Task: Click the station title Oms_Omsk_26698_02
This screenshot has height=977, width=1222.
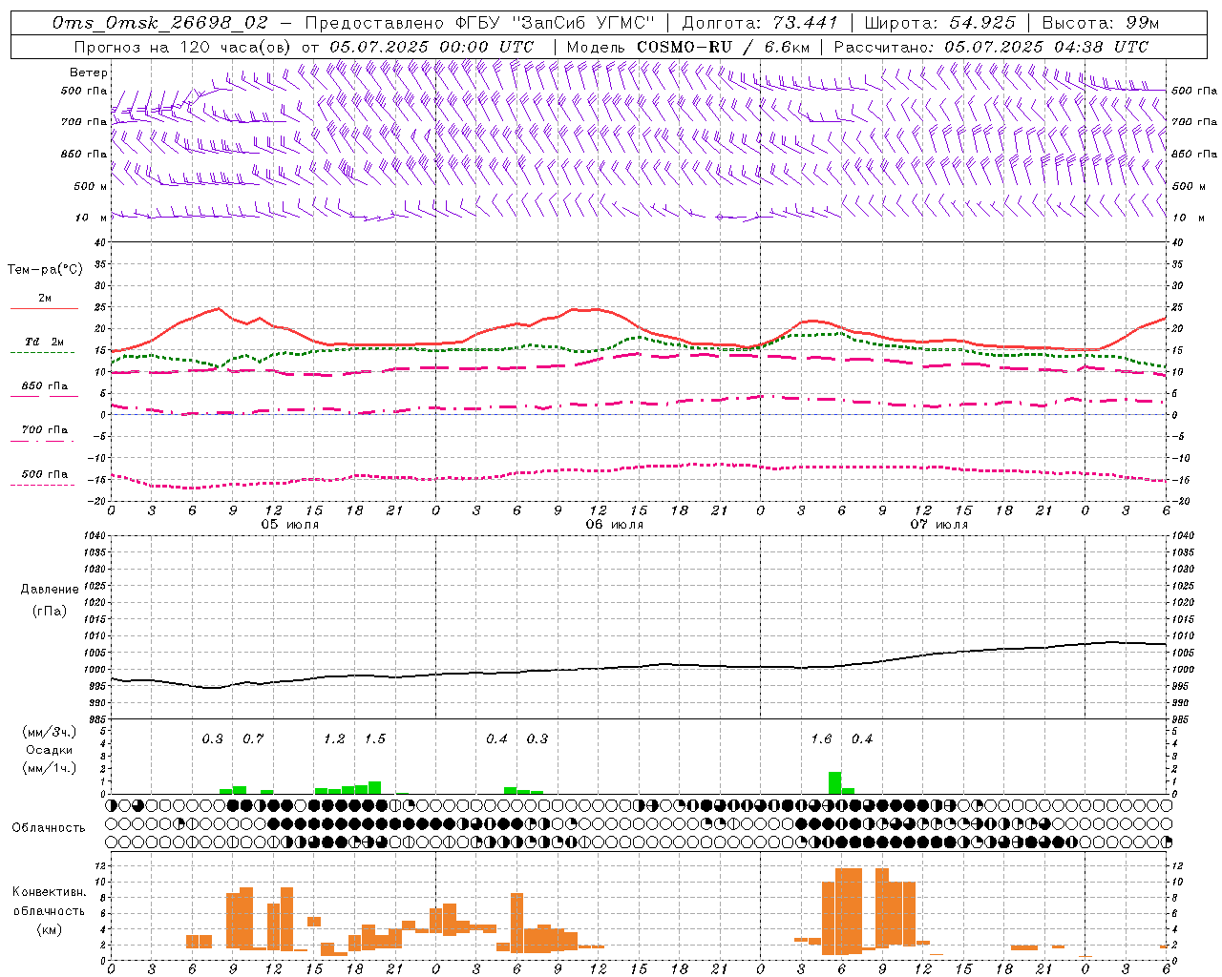Action: [x=160, y=23]
